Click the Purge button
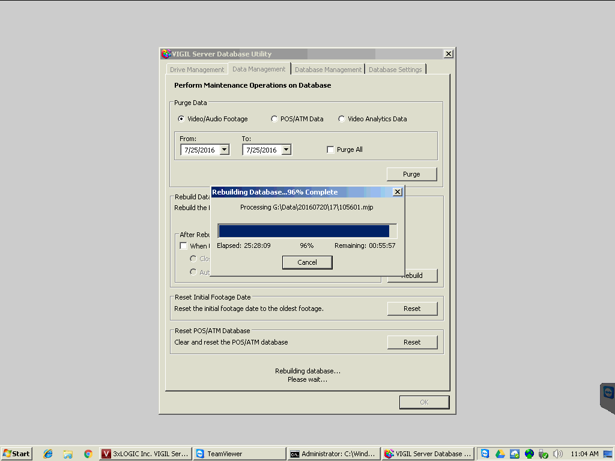 click(x=412, y=174)
